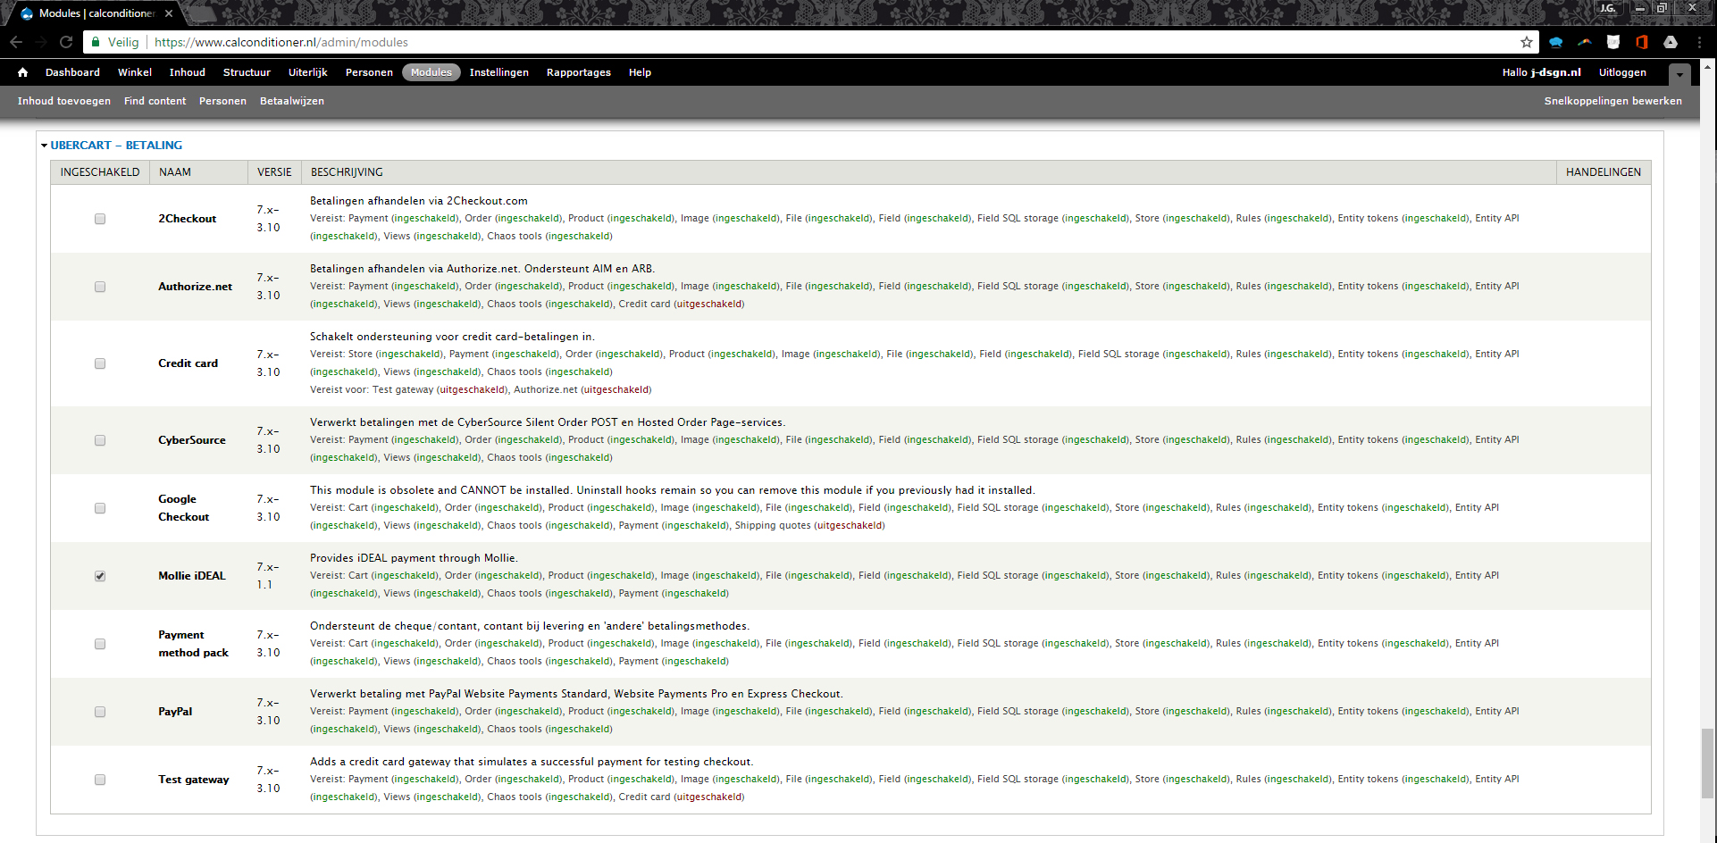
Task: Enable the PayPal module checkbox
Action: pos(100,712)
